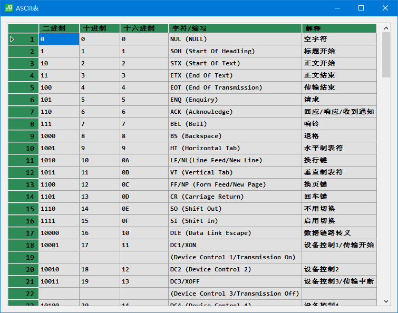Click cell 'SI (Shift In)'

tap(235, 221)
